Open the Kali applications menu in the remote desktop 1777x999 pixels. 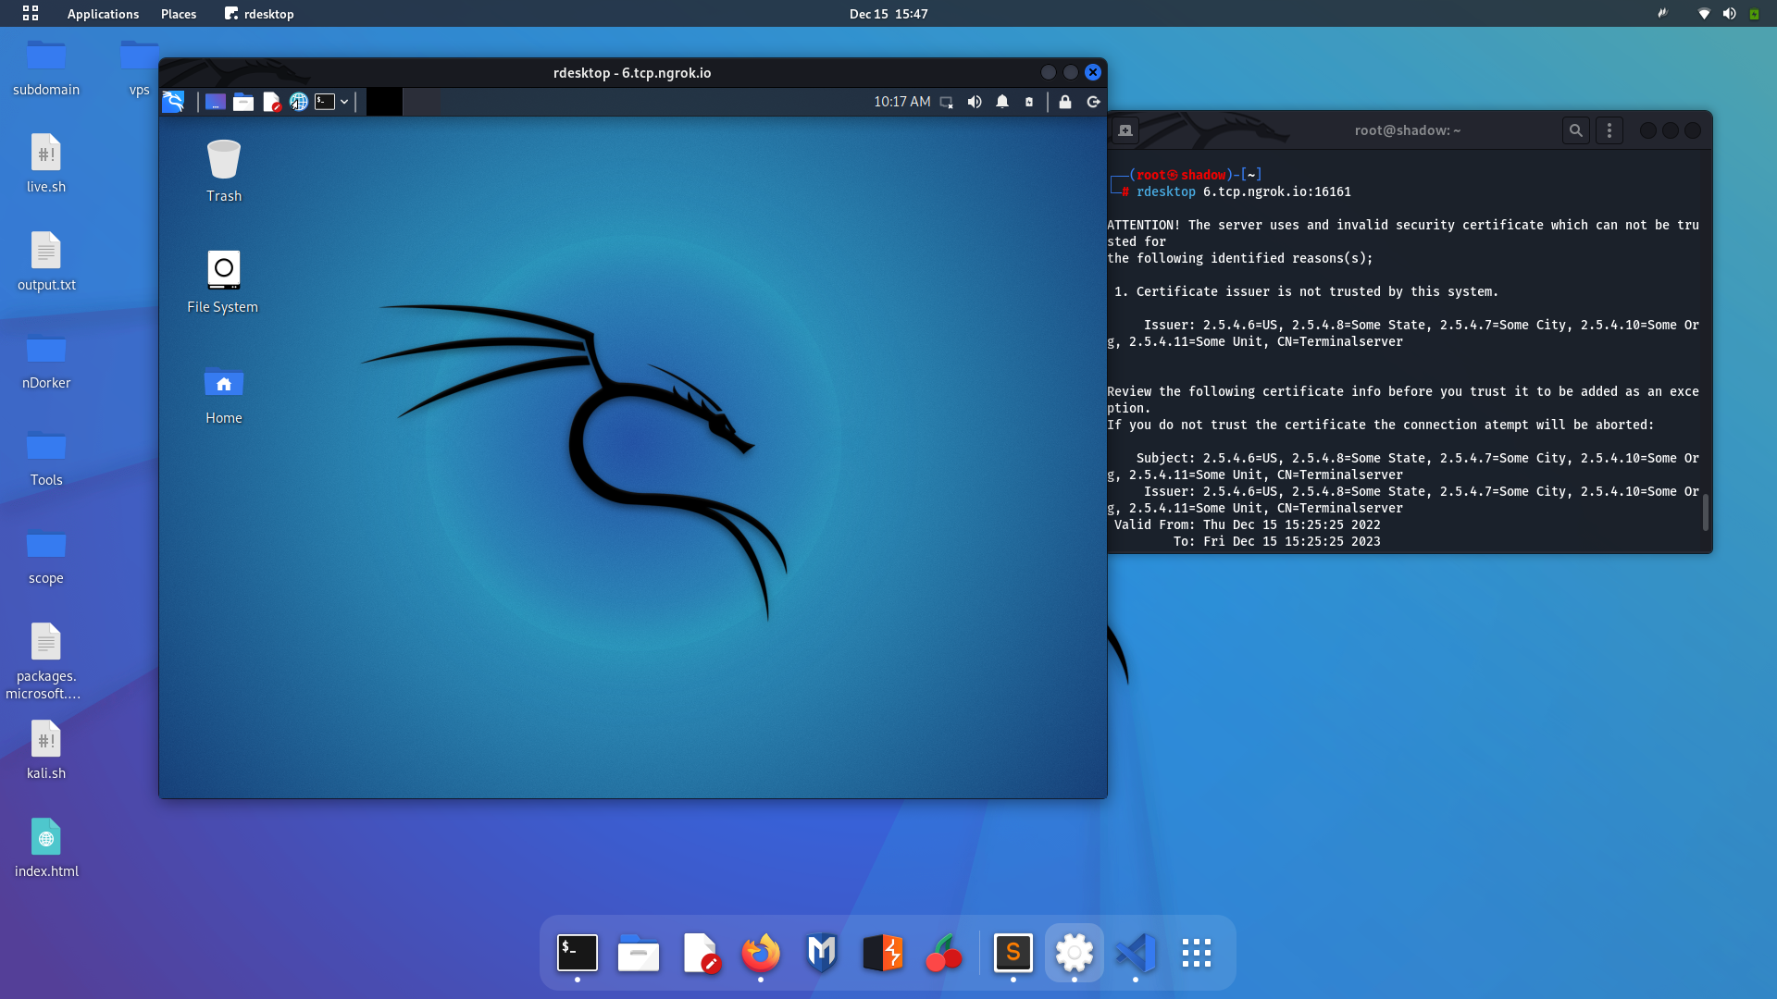(x=173, y=102)
